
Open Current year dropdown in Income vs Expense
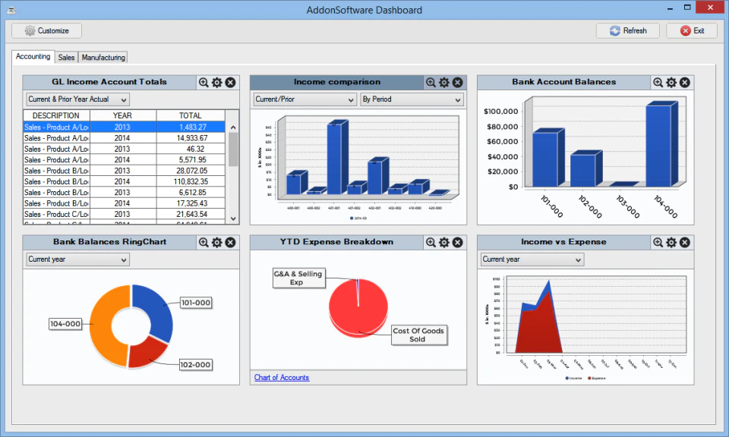tap(532, 259)
